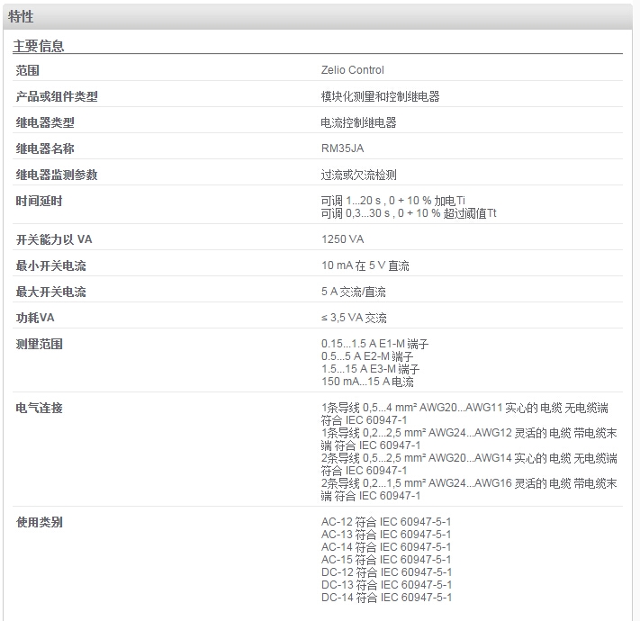Click the 功耗VA label
Image resolution: width=640 pixels, height=621 pixels.
(x=35, y=318)
